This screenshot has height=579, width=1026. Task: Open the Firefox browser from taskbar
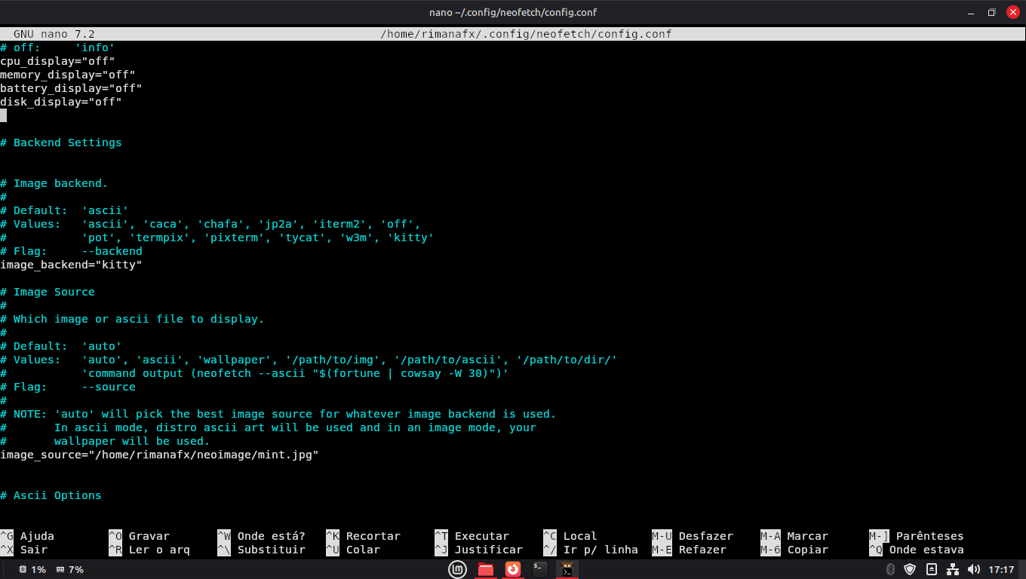tap(513, 569)
